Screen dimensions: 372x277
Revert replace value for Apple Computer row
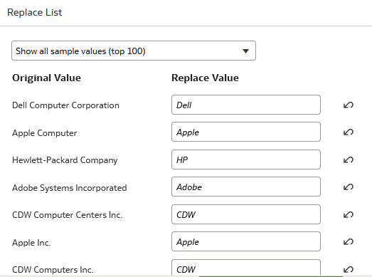349,132
